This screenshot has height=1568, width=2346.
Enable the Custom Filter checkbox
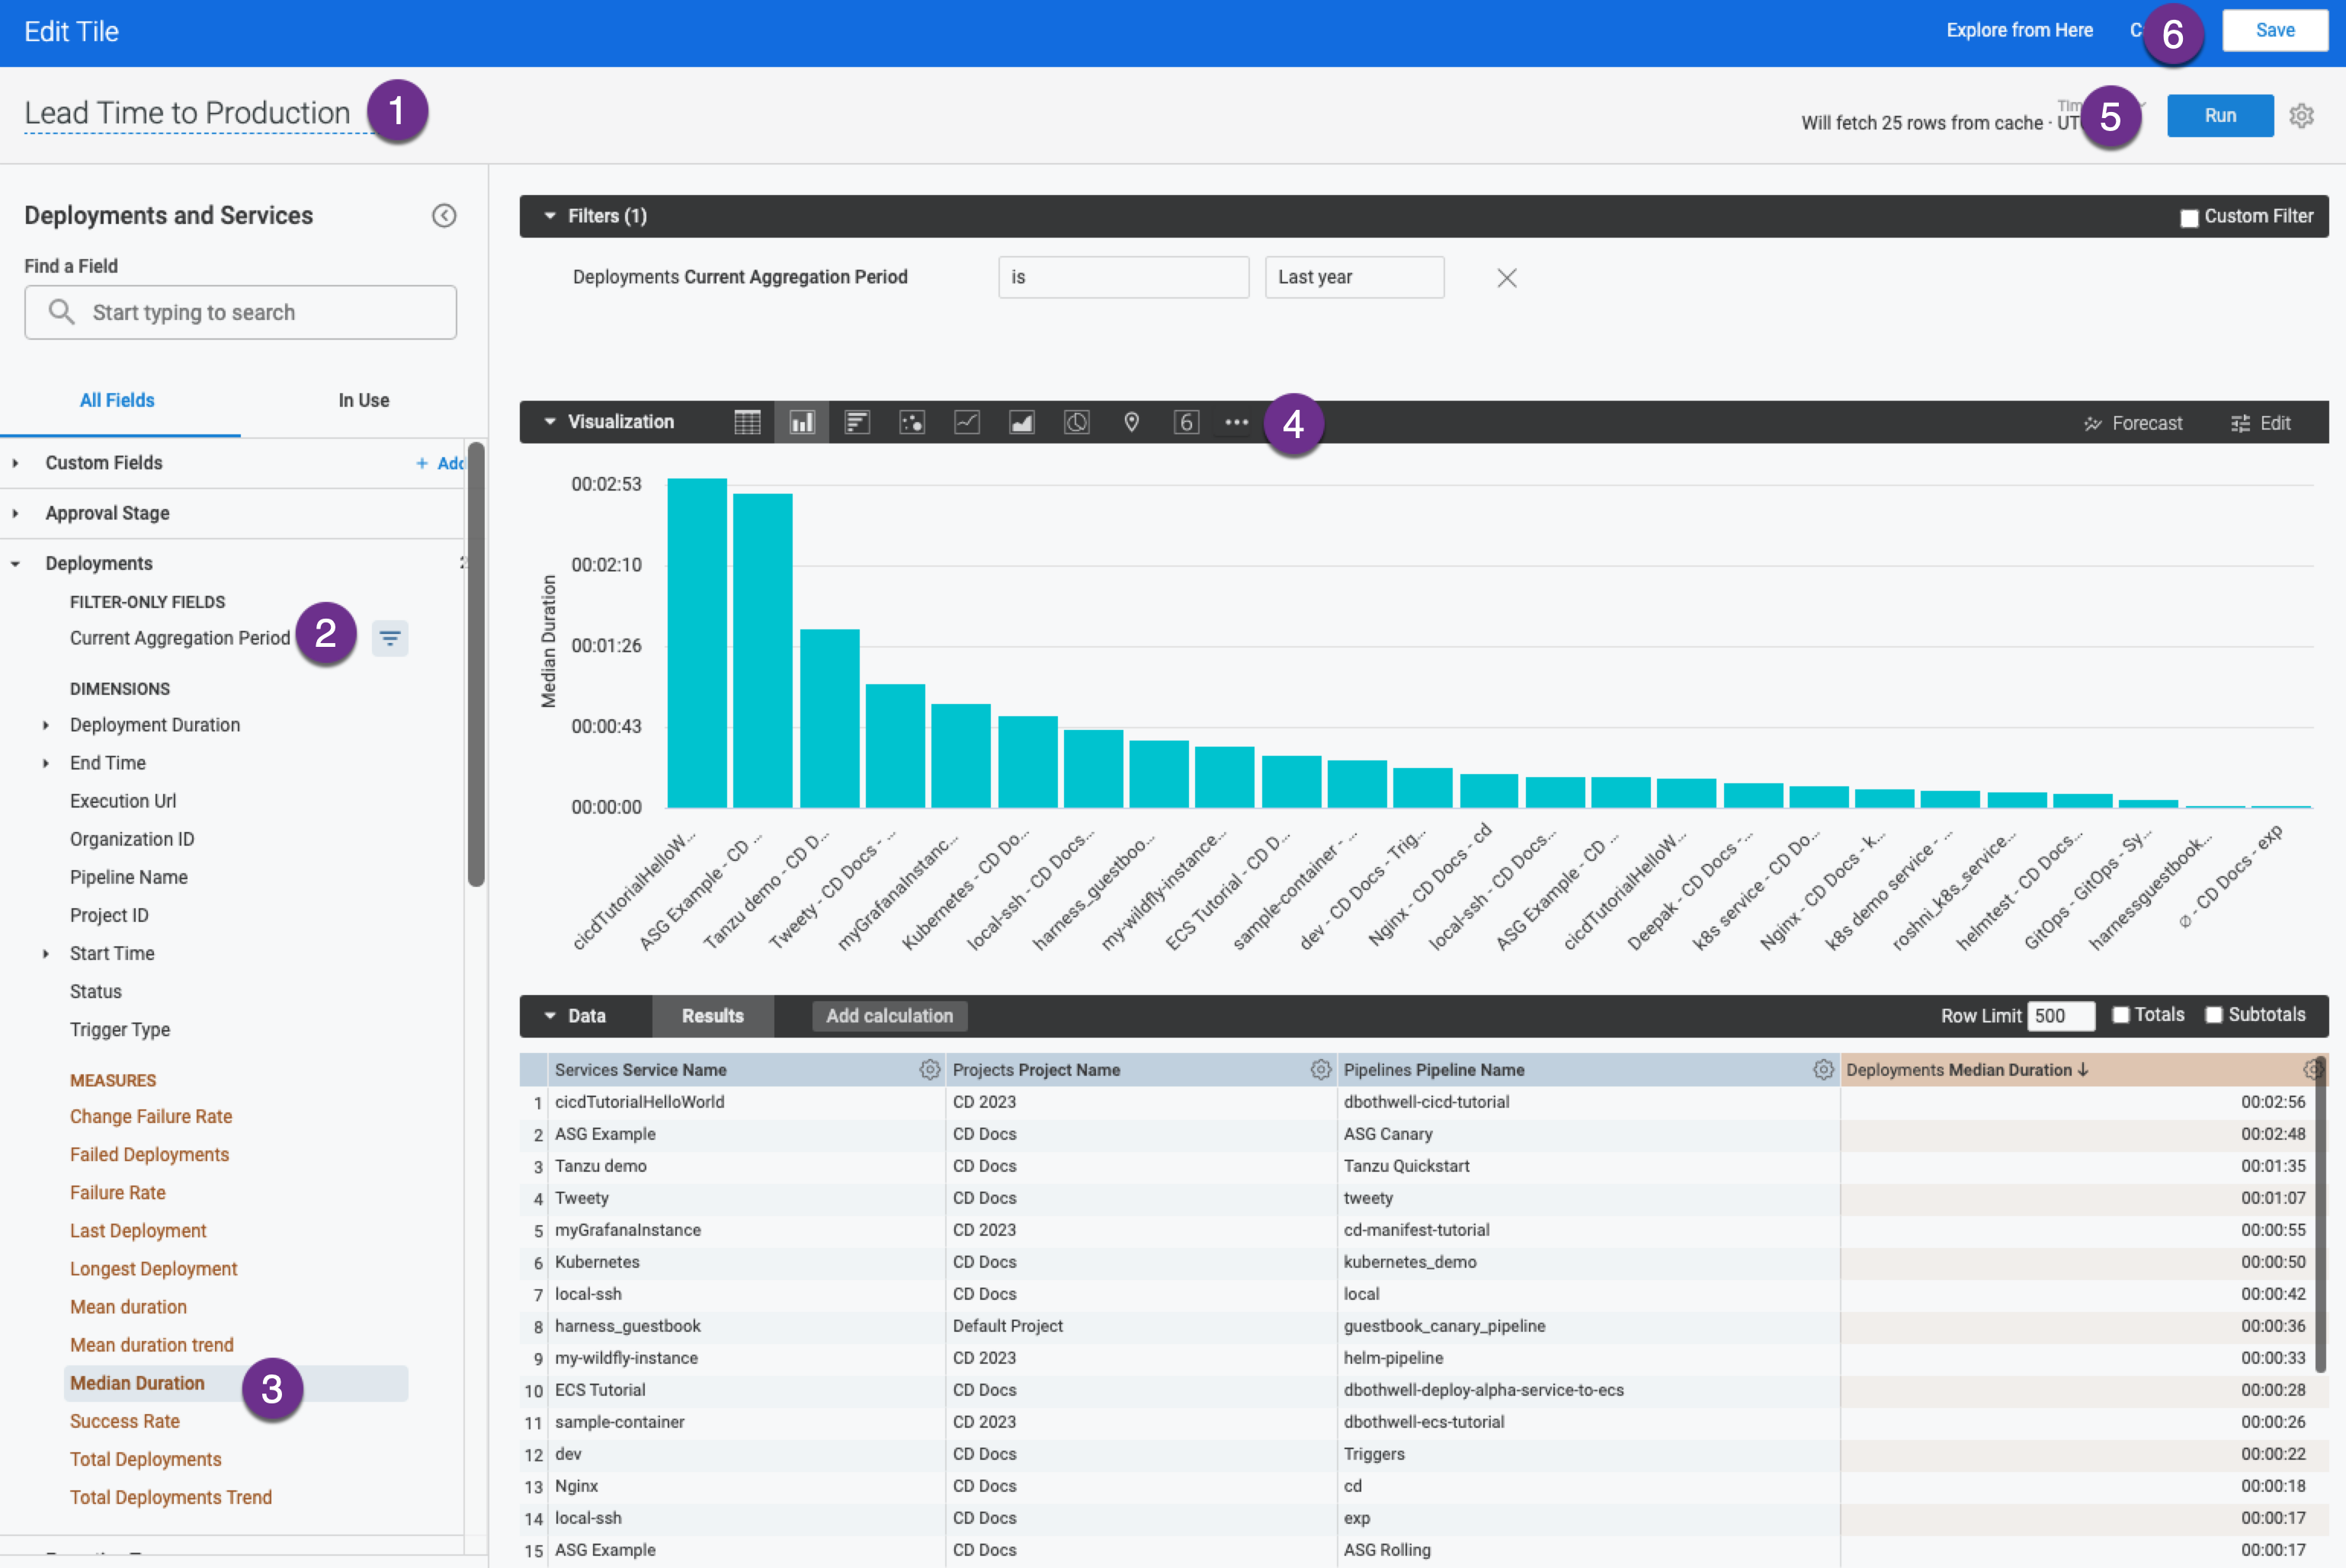2189,218
